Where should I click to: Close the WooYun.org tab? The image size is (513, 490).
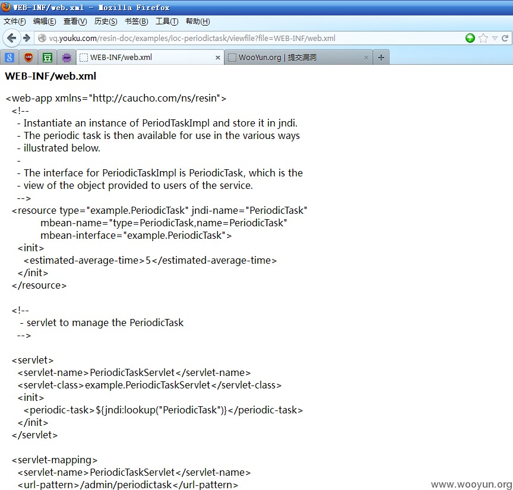point(366,58)
